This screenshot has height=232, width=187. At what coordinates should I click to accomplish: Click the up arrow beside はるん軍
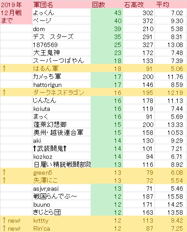(x=4, y=68)
